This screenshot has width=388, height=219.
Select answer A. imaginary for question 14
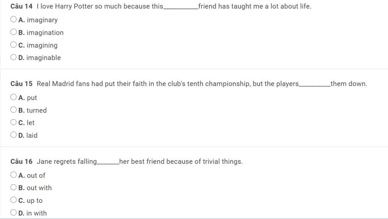14,20
